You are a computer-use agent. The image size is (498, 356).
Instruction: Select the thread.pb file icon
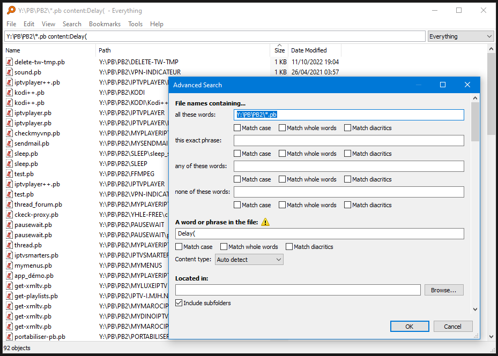10,245
